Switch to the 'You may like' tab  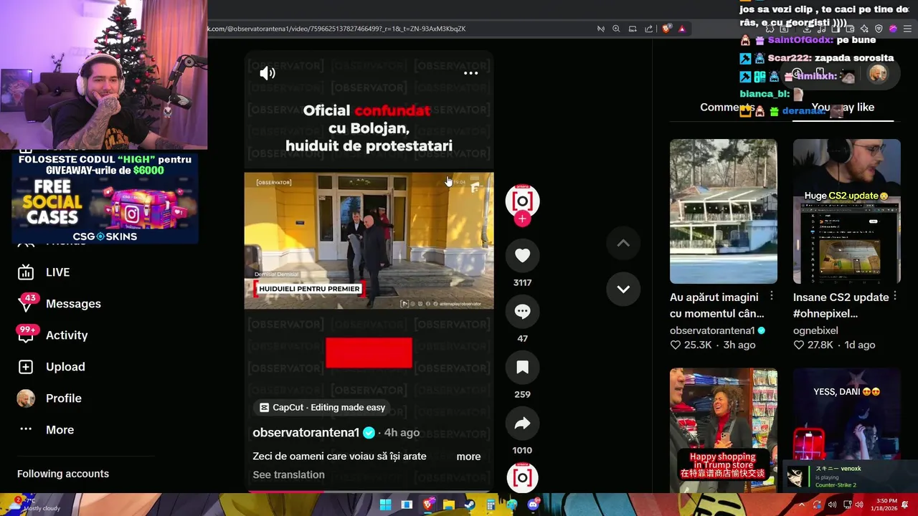point(843,107)
